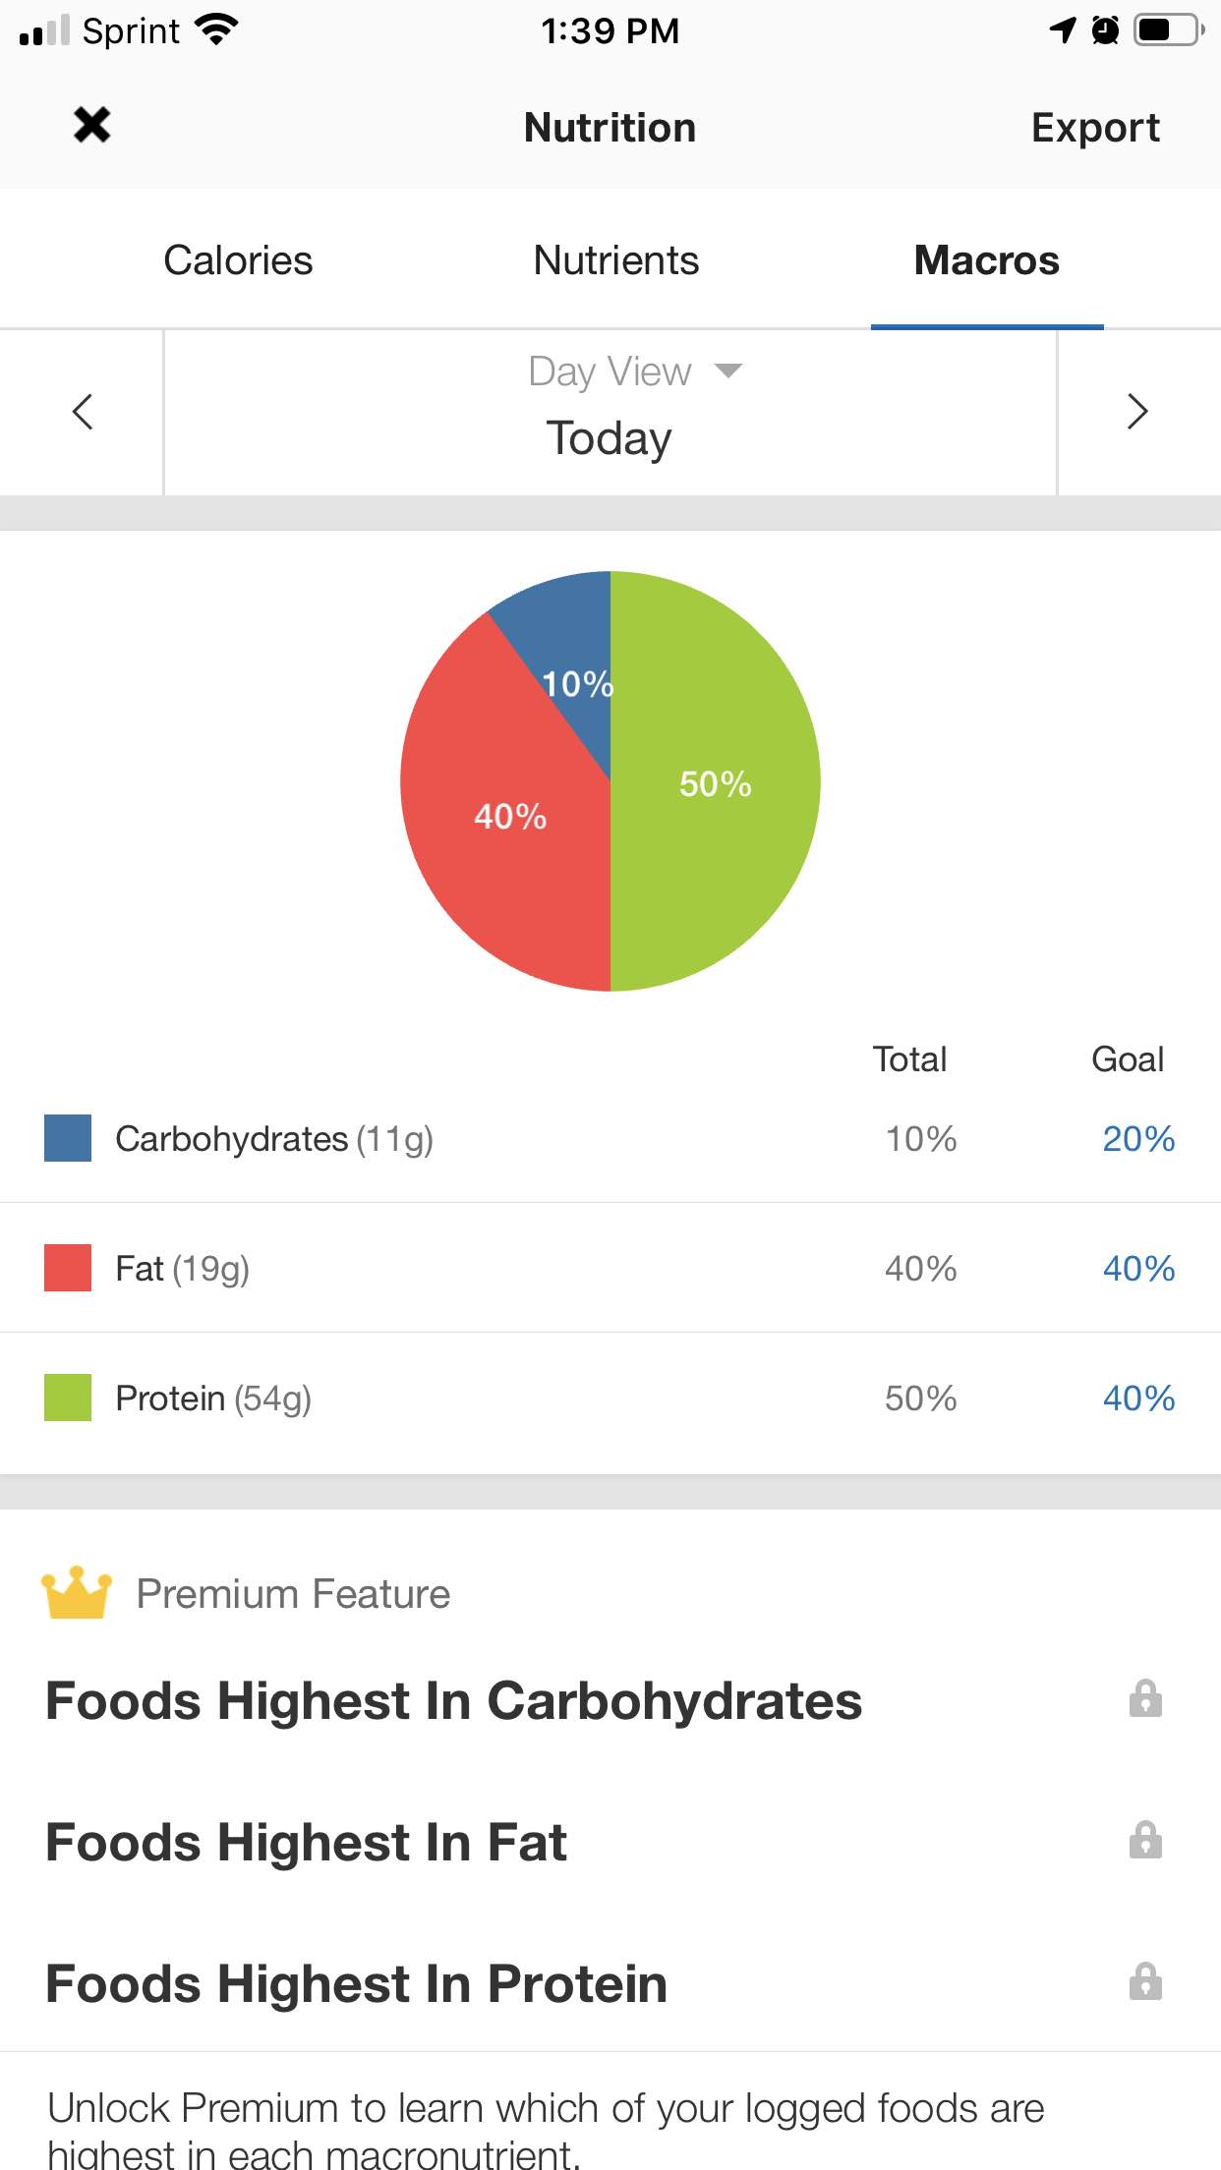The image size is (1221, 2170).
Task: Tap lock icon for Foods Highest In Fat
Action: [x=1145, y=1840]
